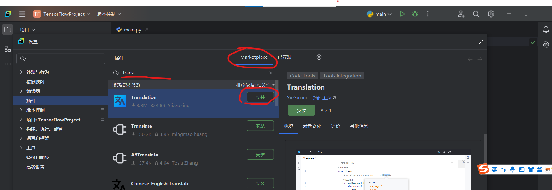Expand the 版本控制 settings tree node
Viewport: 552px width, 190px height.
tap(21, 110)
